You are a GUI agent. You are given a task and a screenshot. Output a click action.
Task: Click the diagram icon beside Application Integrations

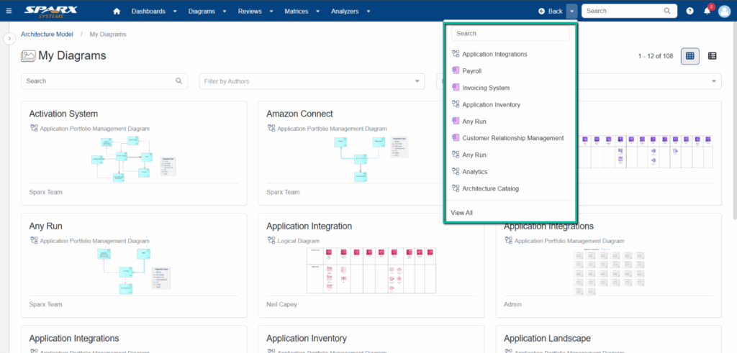click(x=455, y=53)
